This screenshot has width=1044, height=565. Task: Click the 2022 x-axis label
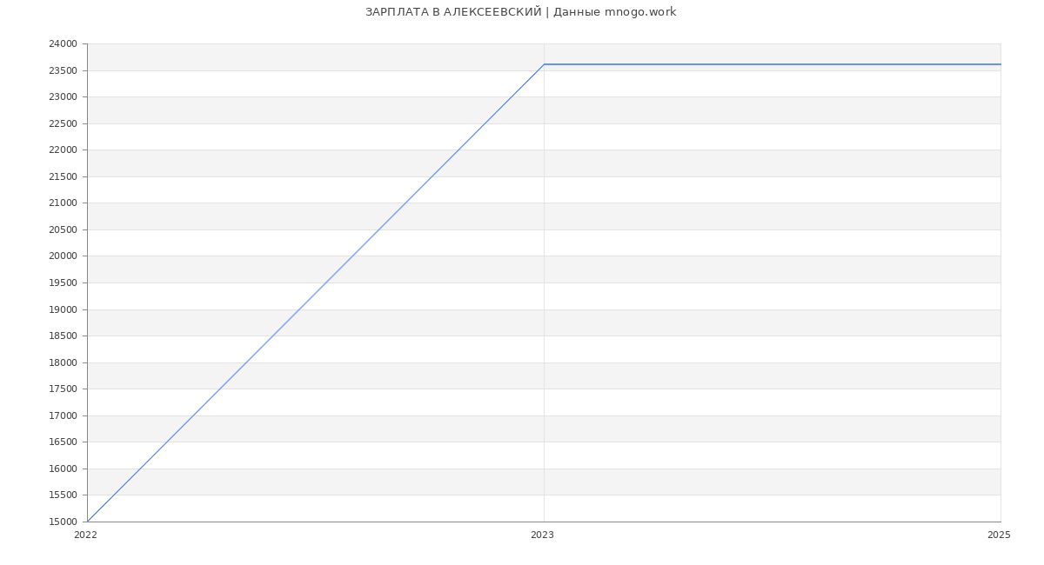click(x=85, y=535)
